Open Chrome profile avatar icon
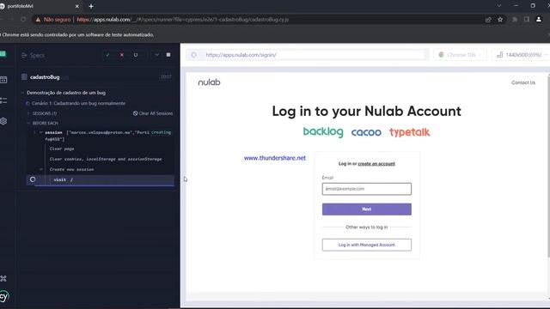 point(539,20)
